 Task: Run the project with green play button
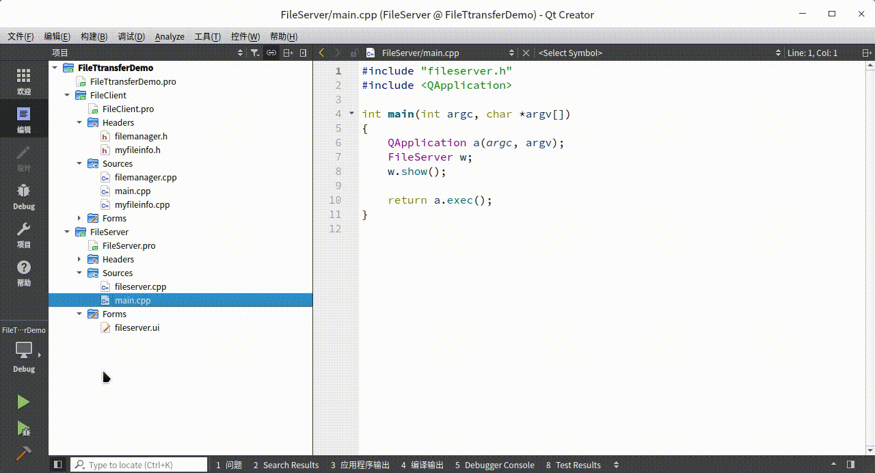pyautogui.click(x=24, y=402)
